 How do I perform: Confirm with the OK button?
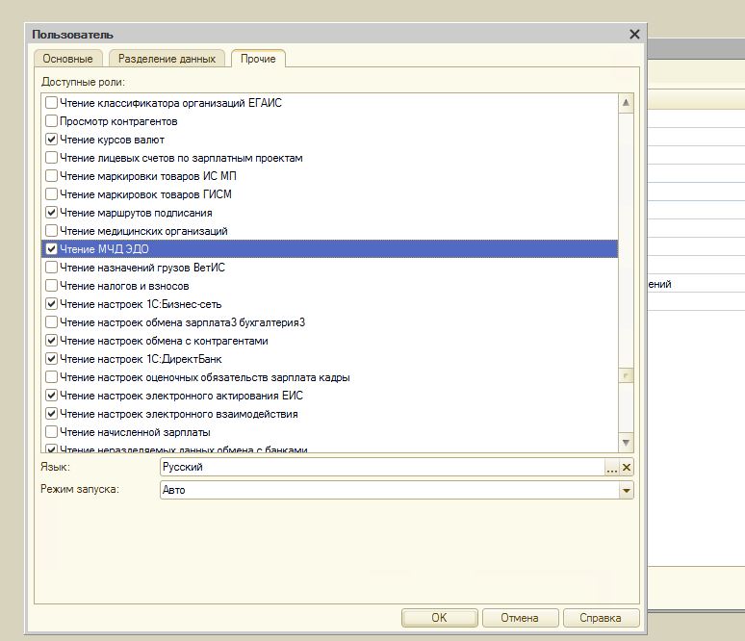[x=439, y=618]
